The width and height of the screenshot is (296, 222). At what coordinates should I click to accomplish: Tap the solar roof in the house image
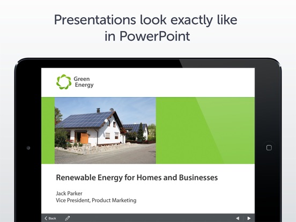click(85, 120)
